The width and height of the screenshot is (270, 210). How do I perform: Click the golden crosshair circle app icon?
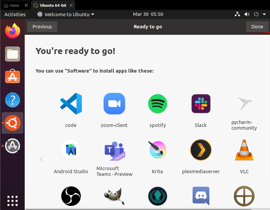[x=244, y=196]
